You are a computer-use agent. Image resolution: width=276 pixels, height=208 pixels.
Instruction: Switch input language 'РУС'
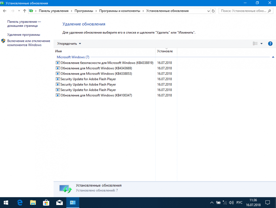(x=239, y=203)
